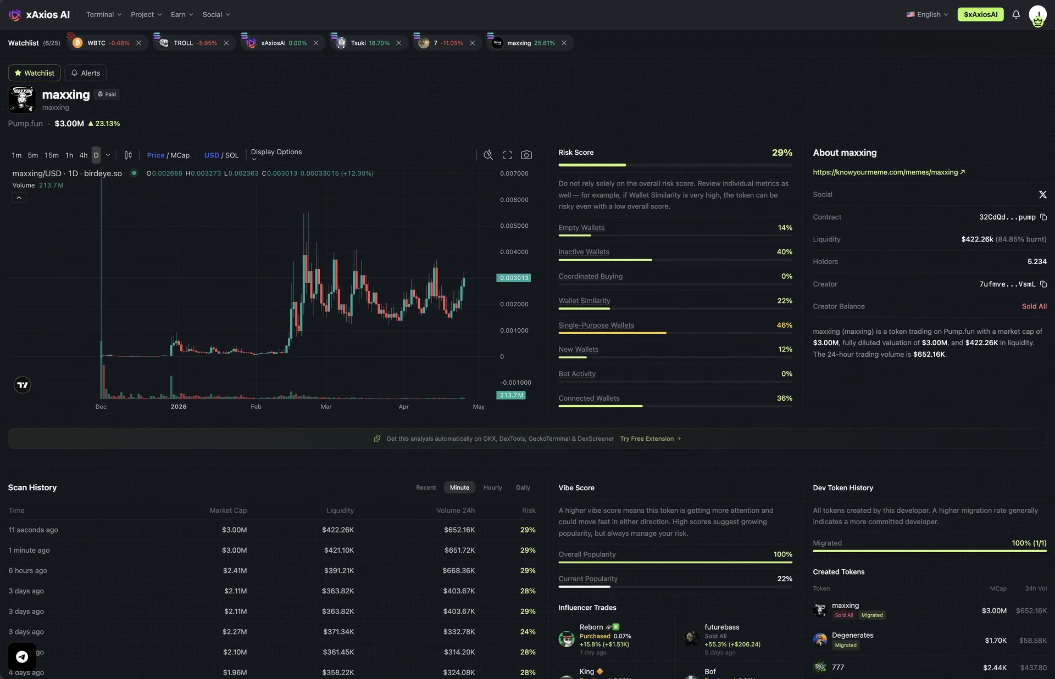Open the notifications bell
The height and width of the screenshot is (679, 1055).
click(x=1016, y=15)
